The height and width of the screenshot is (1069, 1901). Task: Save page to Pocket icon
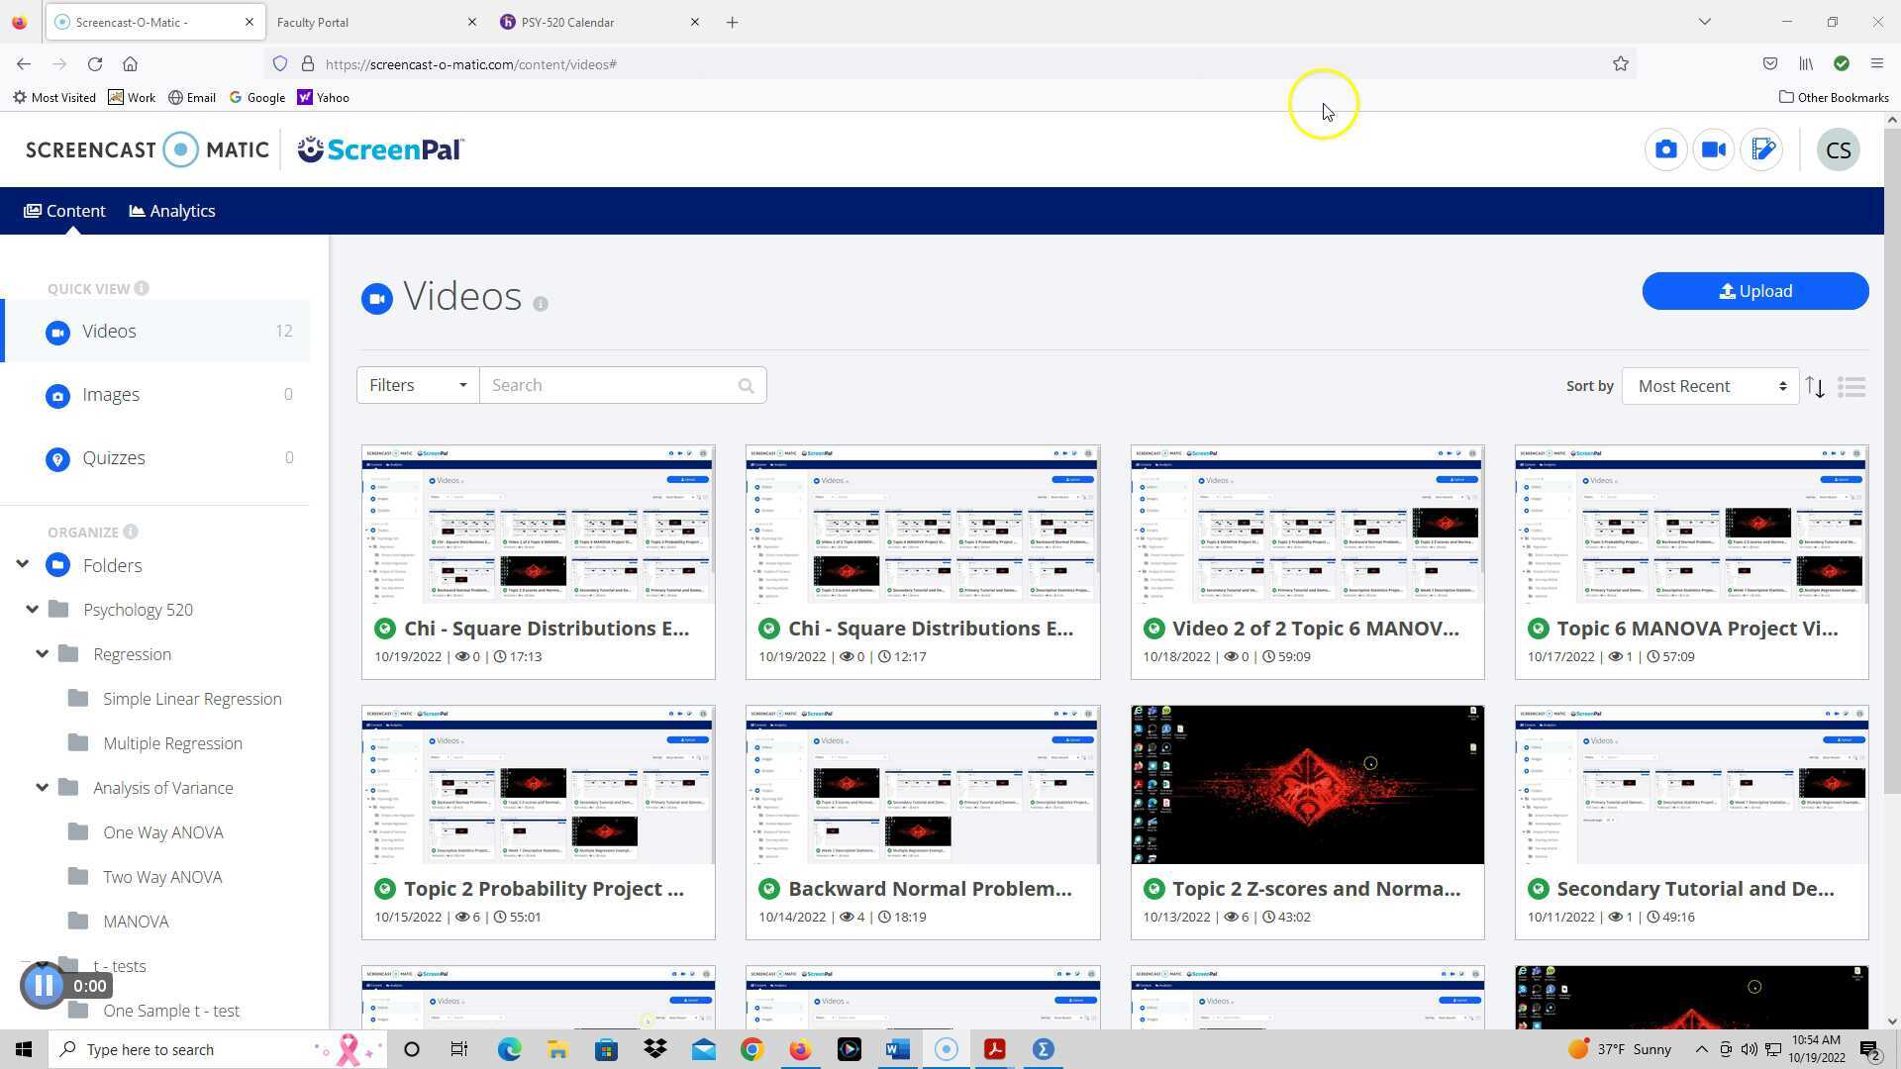[1770, 64]
